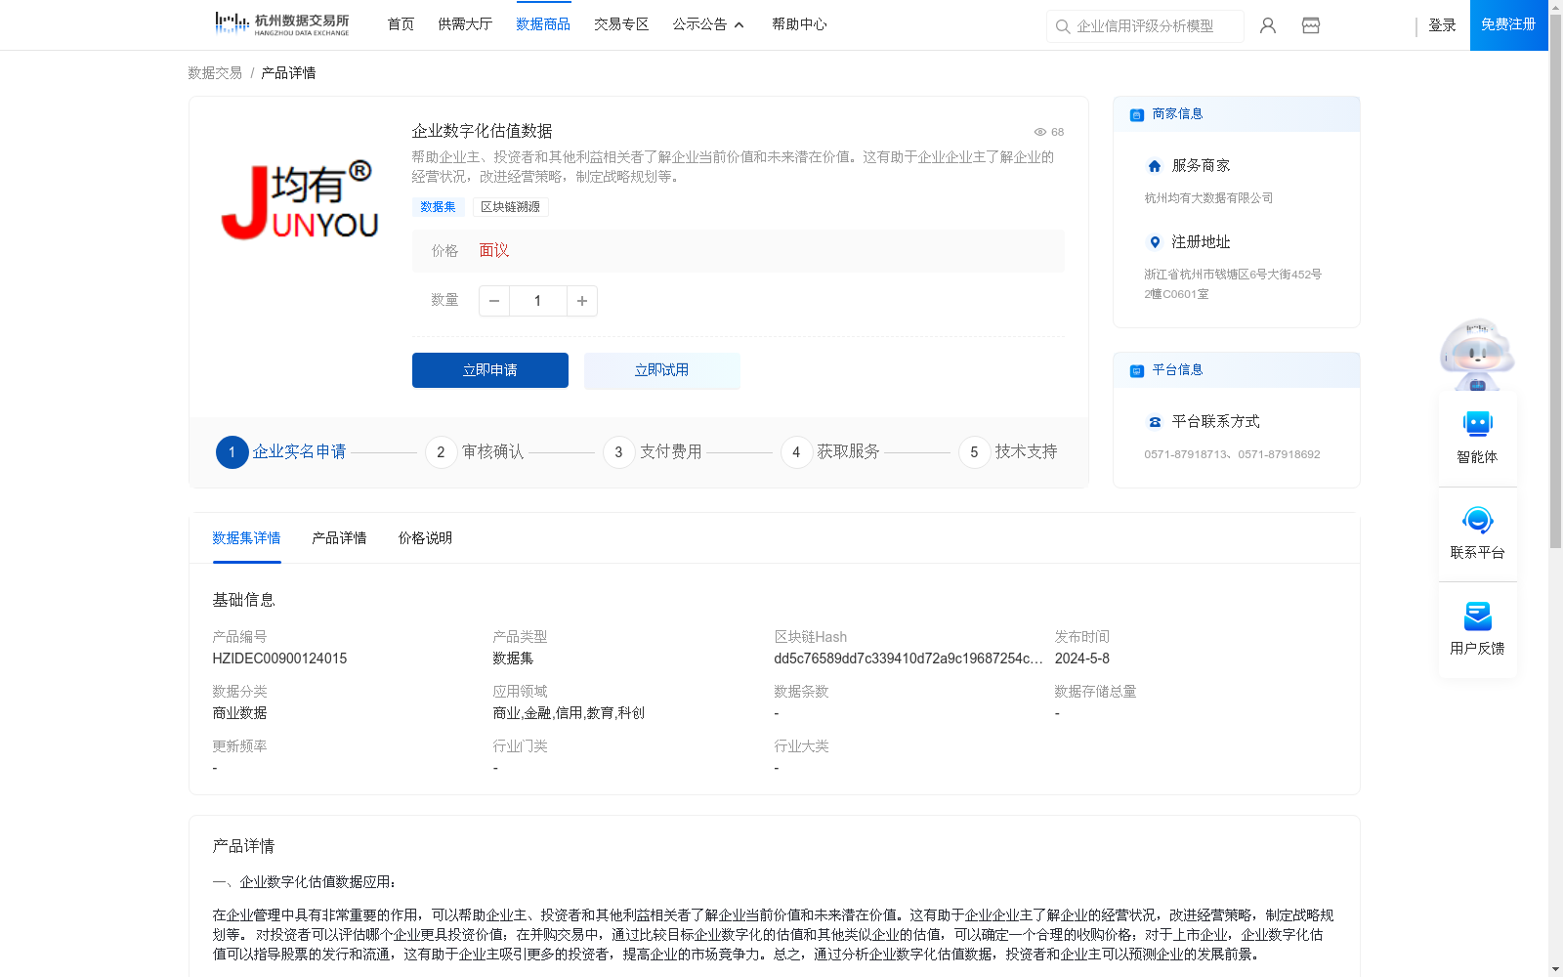Click the 数据集 tag
This screenshot has width=1563, height=977.
click(438, 207)
